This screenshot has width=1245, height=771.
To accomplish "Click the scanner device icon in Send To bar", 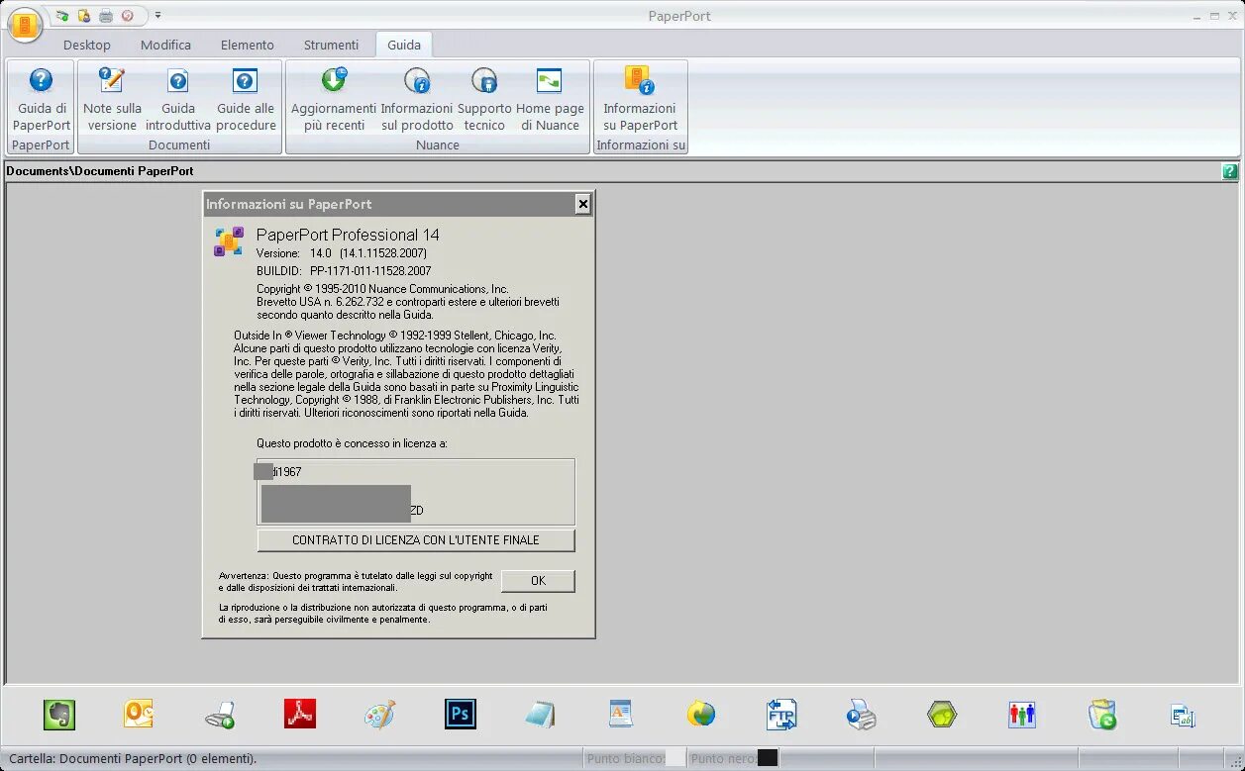I will click(x=220, y=715).
